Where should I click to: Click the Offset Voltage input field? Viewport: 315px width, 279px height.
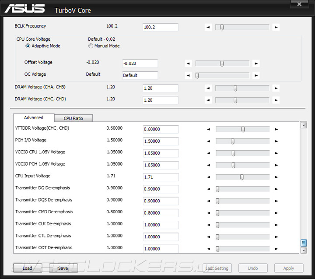140,64
